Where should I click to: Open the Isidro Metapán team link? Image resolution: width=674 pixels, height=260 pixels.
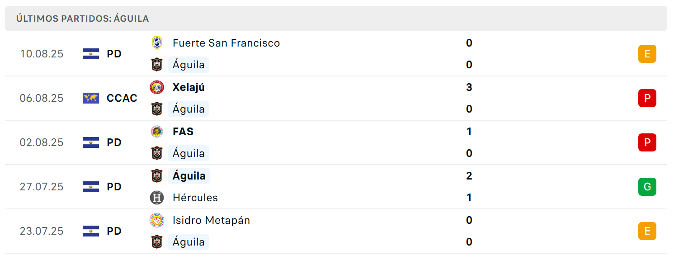tap(211, 220)
